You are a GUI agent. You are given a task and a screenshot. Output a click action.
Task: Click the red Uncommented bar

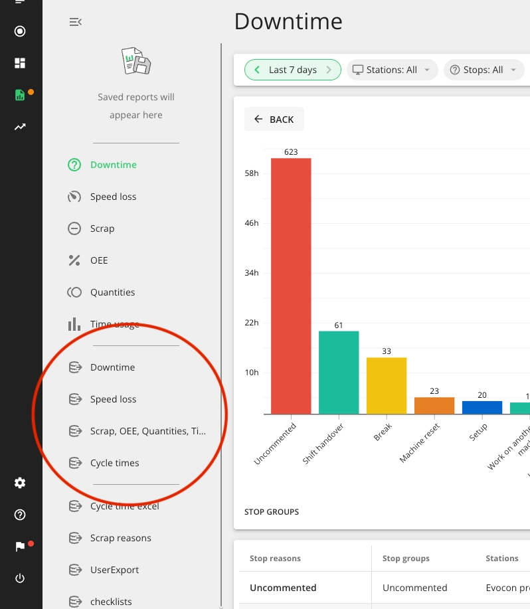pyautogui.click(x=291, y=286)
